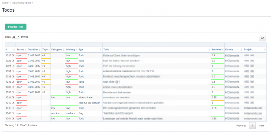
Task: Click the refresh table icon button
Action: 262,38
